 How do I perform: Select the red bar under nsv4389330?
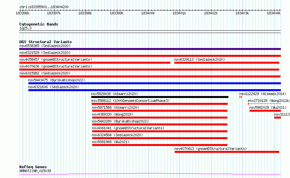pos(160,118)
